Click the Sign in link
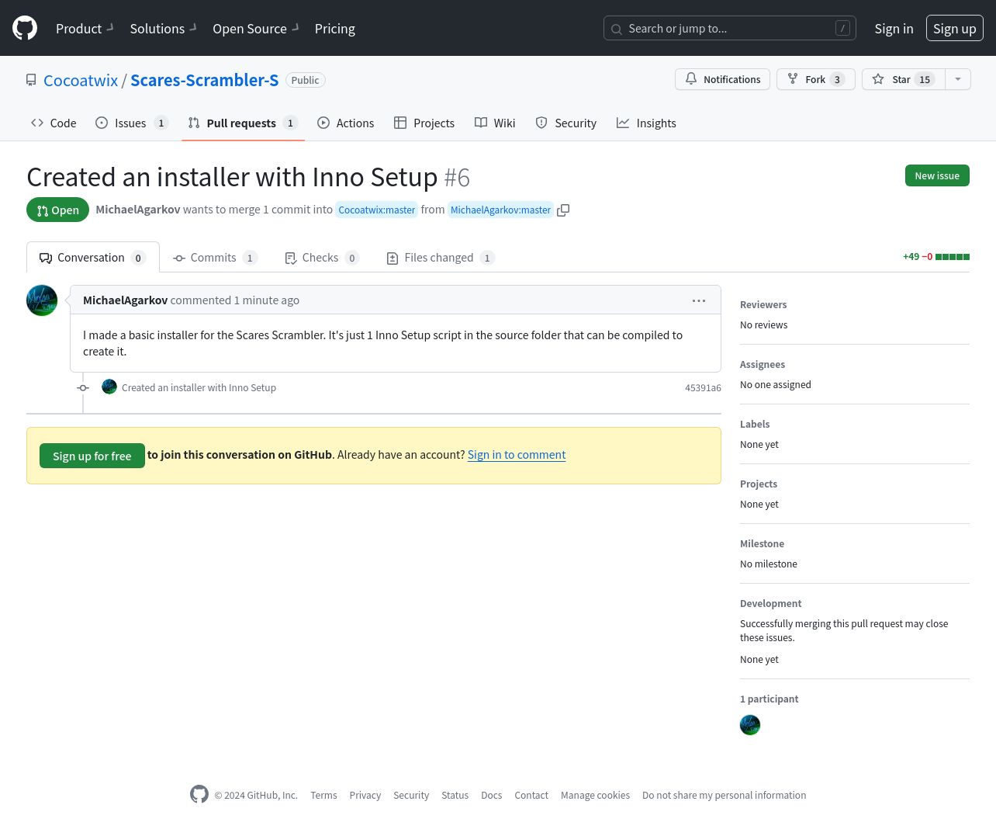Image resolution: width=996 pixels, height=836 pixels. [x=894, y=29]
